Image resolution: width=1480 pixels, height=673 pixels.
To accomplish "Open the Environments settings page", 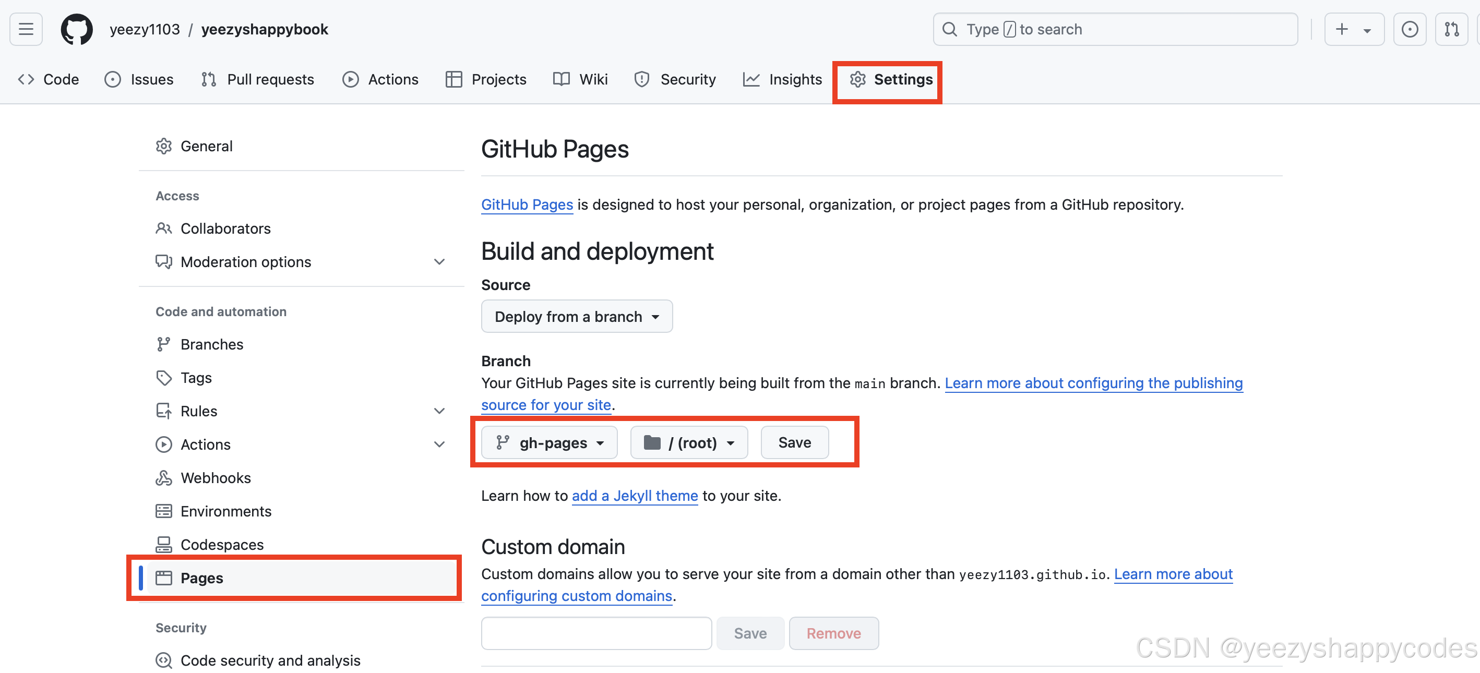I will 225,511.
